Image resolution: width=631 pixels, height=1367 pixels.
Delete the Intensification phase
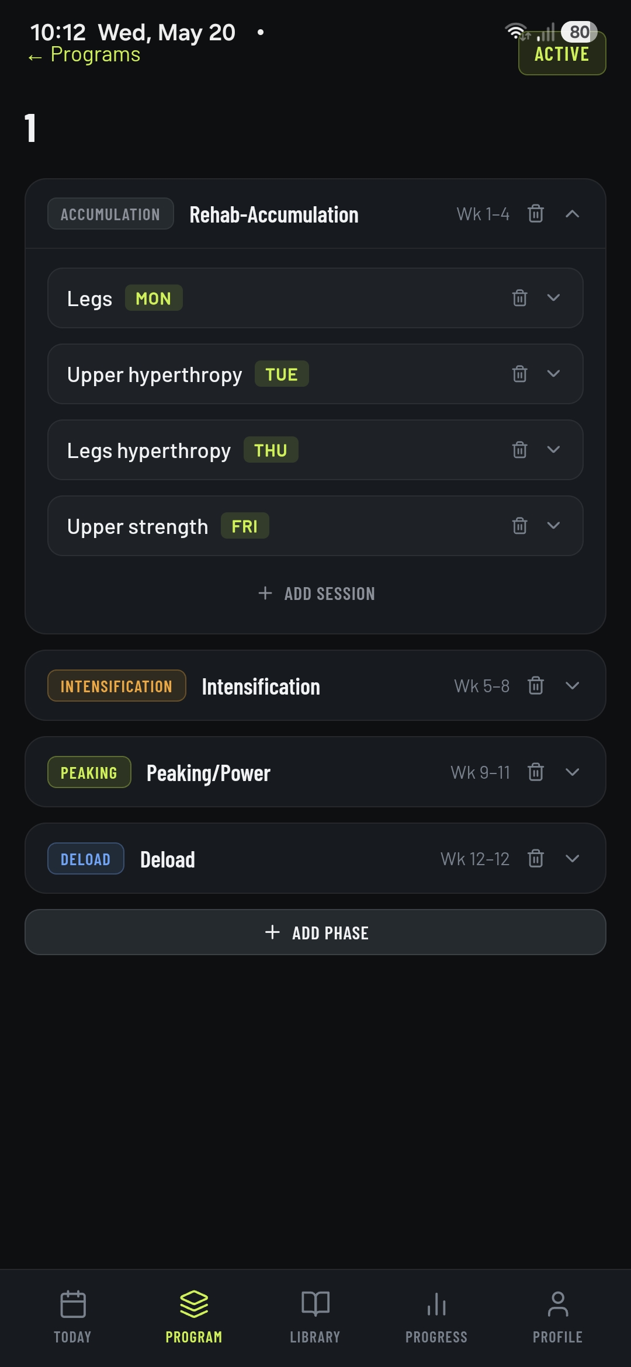pyautogui.click(x=536, y=685)
